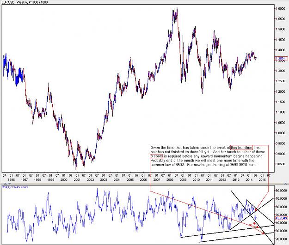
Task: Close the RSI indicator pane with the X
Action: click(285, 184)
